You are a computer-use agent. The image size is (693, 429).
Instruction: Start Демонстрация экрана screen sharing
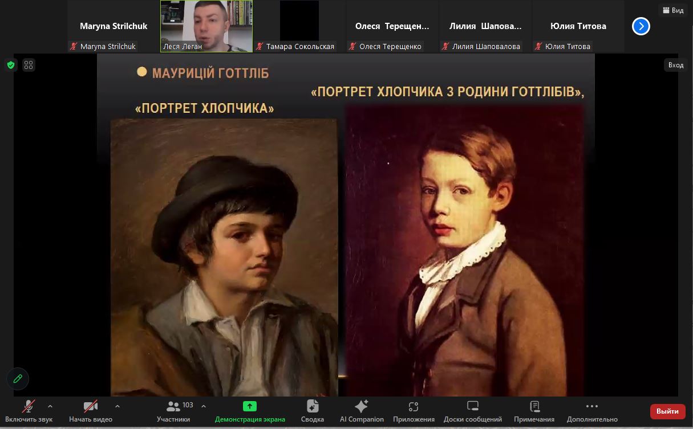(x=250, y=411)
